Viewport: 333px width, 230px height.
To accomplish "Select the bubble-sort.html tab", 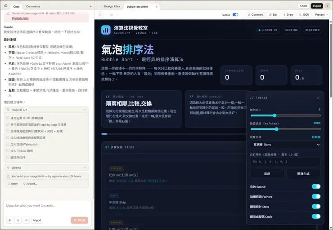I will [x=137, y=7].
